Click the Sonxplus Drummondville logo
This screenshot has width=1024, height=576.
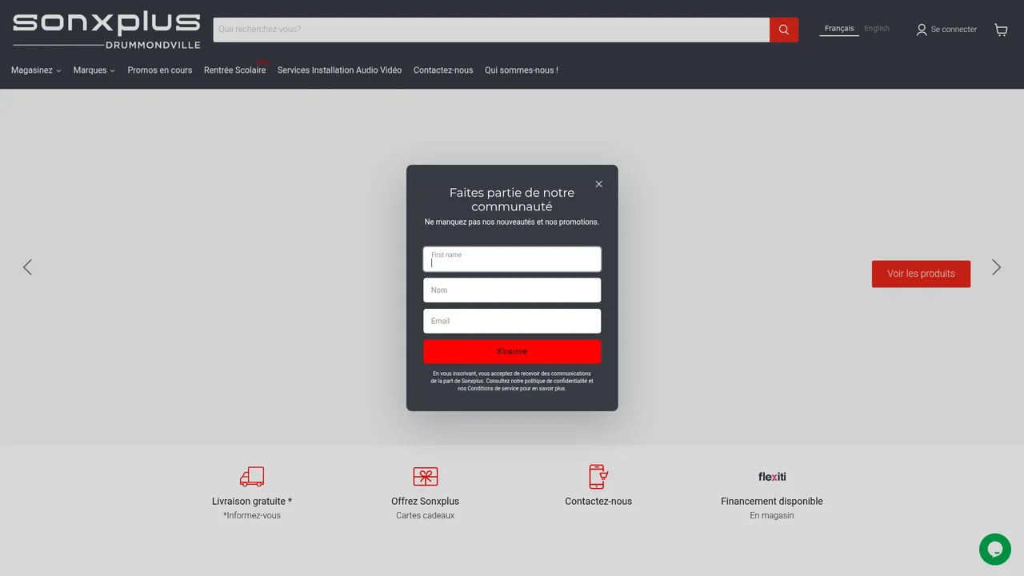point(106,30)
